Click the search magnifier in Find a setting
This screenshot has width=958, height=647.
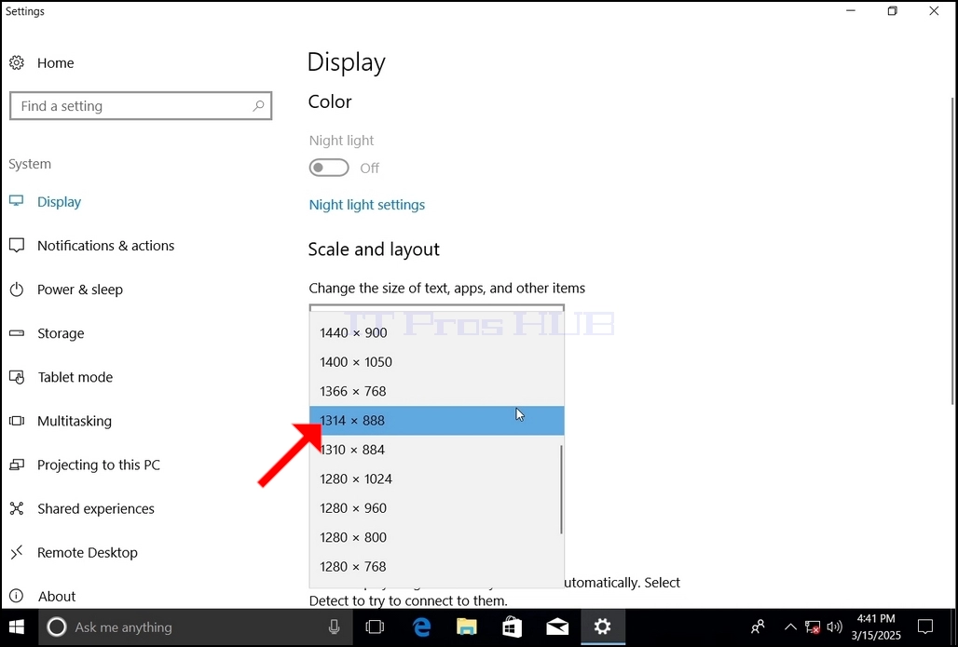pyautogui.click(x=258, y=105)
